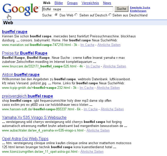Image resolution: width=167 pixels, height=156 pixels.
Task: Click the www.tcpip-gmbh.de green URL text
Action: tap(36, 88)
